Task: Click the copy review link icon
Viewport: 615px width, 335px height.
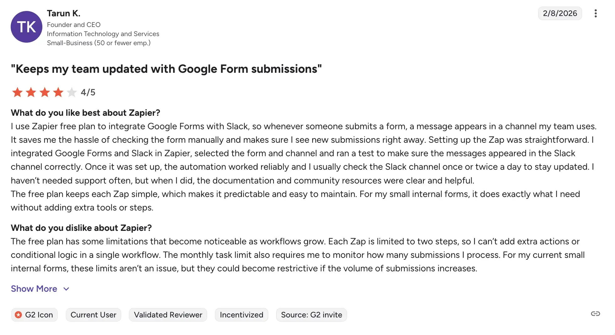Action: (595, 314)
